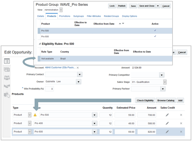Screen dimensions: 192x141
Task: Open the Sales Stage dropdown
Action: (165, 82)
